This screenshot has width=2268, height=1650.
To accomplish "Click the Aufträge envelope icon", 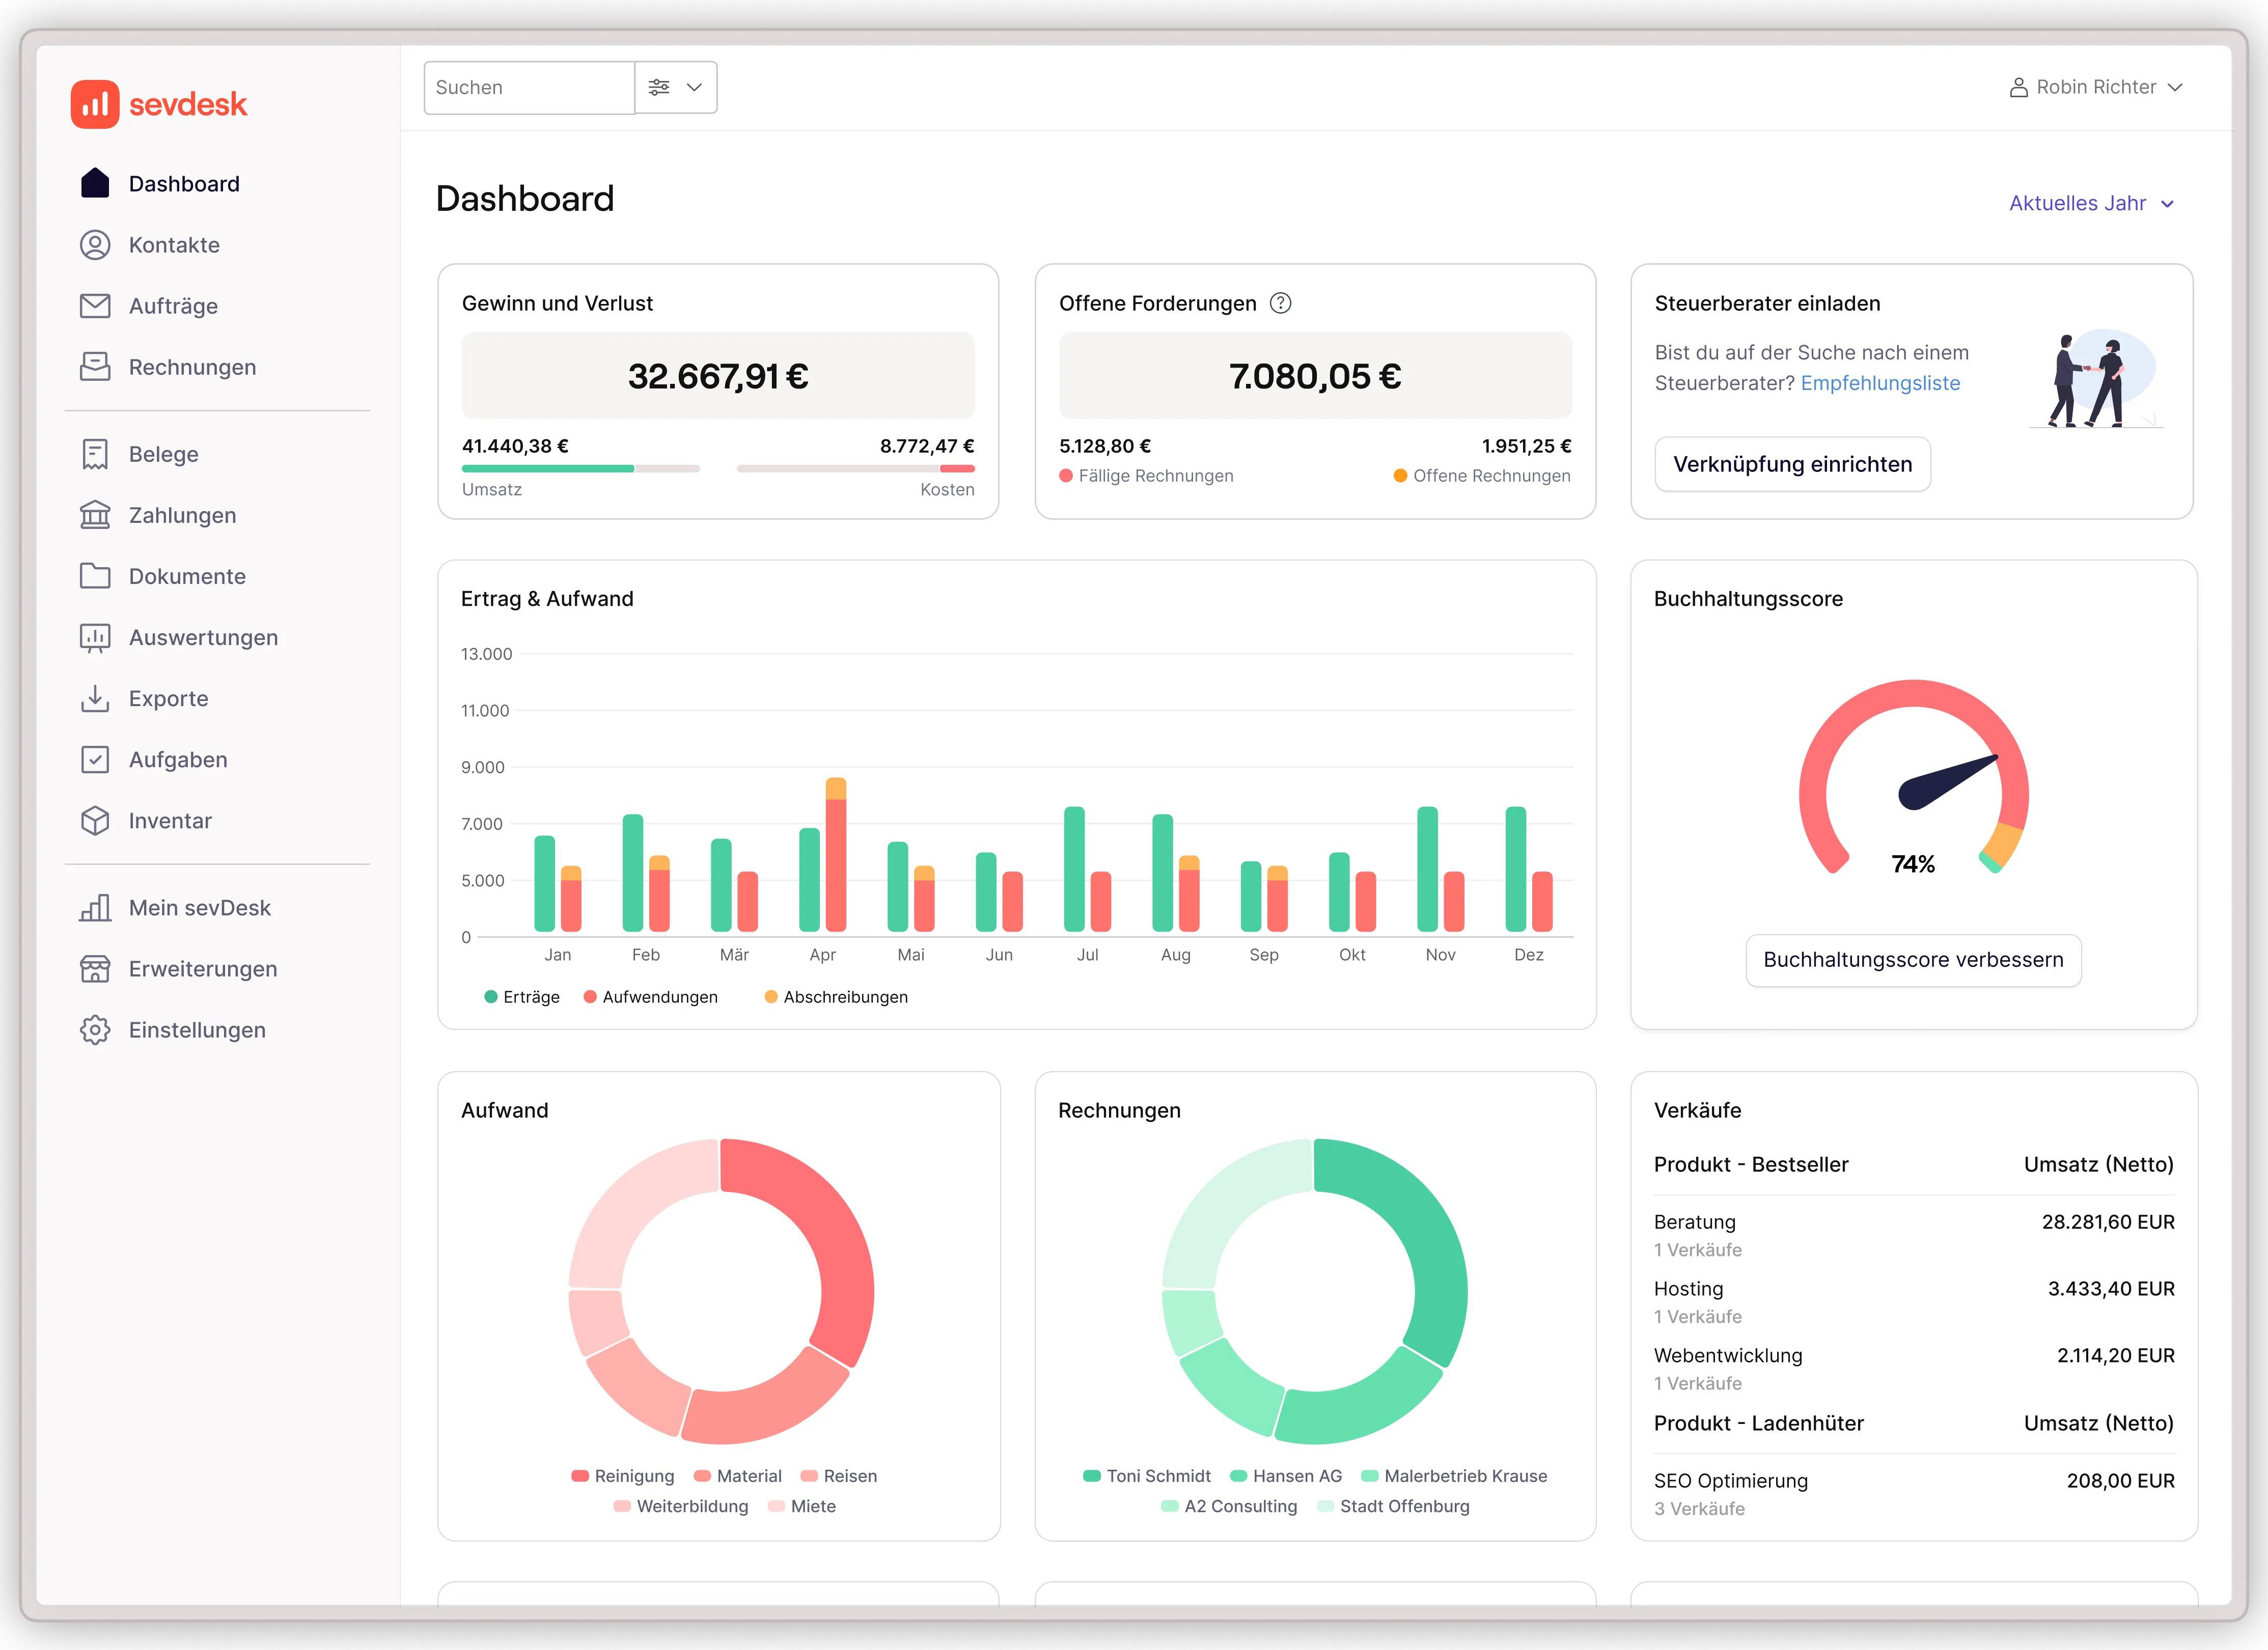I will click(x=95, y=306).
